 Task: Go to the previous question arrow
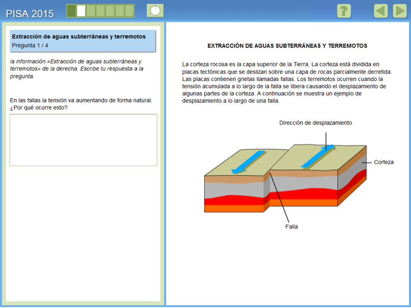coord(381,11)
